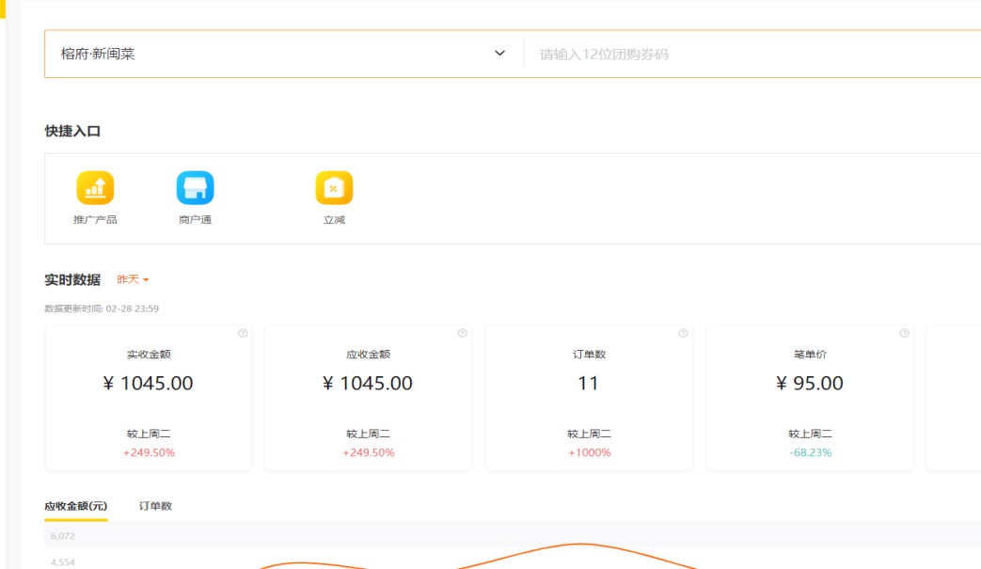Open the 立减 discount icon
Screen dimensions: 981x569
pos(334,188)
